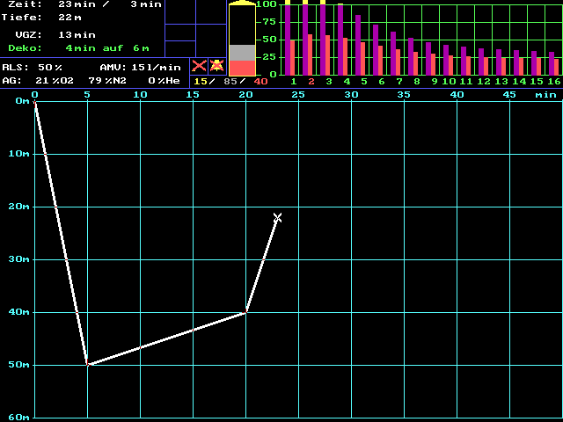Select the RLS 50 % value

[50, 67]
